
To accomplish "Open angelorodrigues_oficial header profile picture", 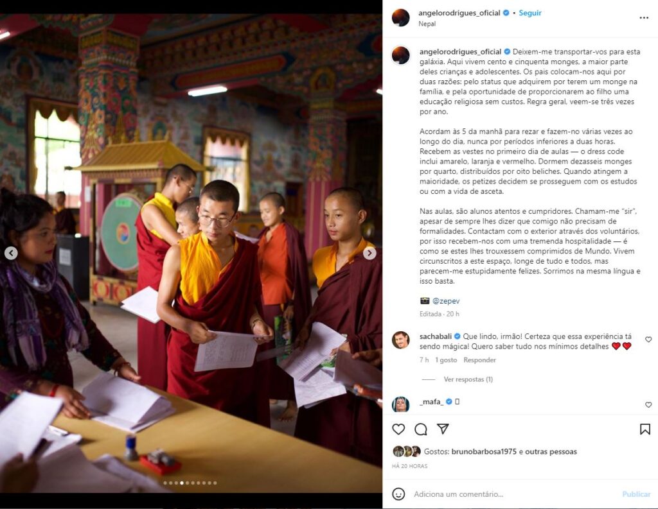I will [x=400, y=17].
